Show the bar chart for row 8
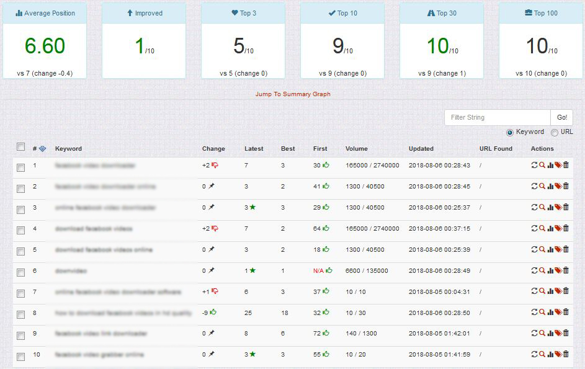 point(550,313)
